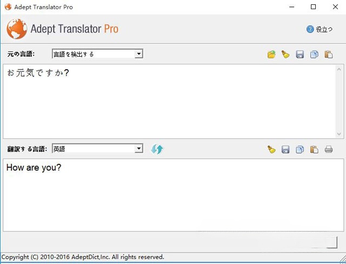346x264 pixels.
Task: Click source scrollbar up arrow
Action: (x=340, y=69)
